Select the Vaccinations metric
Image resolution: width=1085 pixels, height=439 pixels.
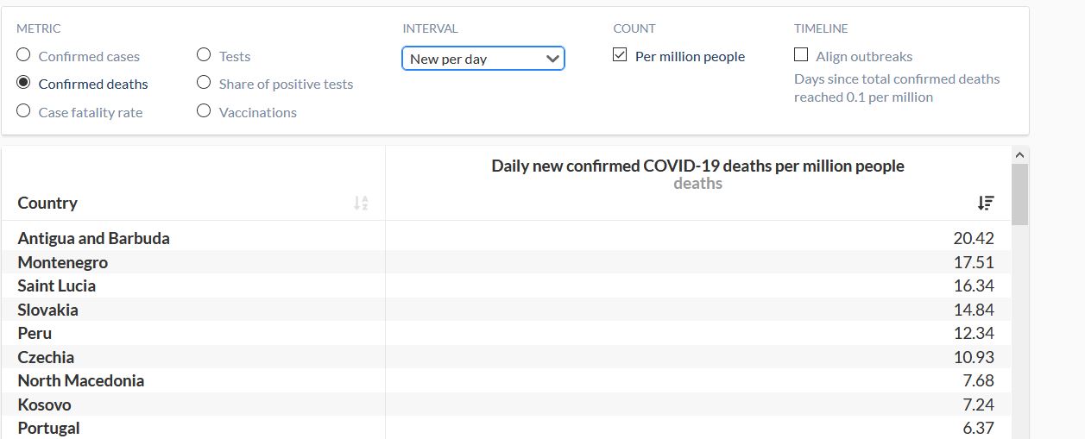(x=205, y=111)
